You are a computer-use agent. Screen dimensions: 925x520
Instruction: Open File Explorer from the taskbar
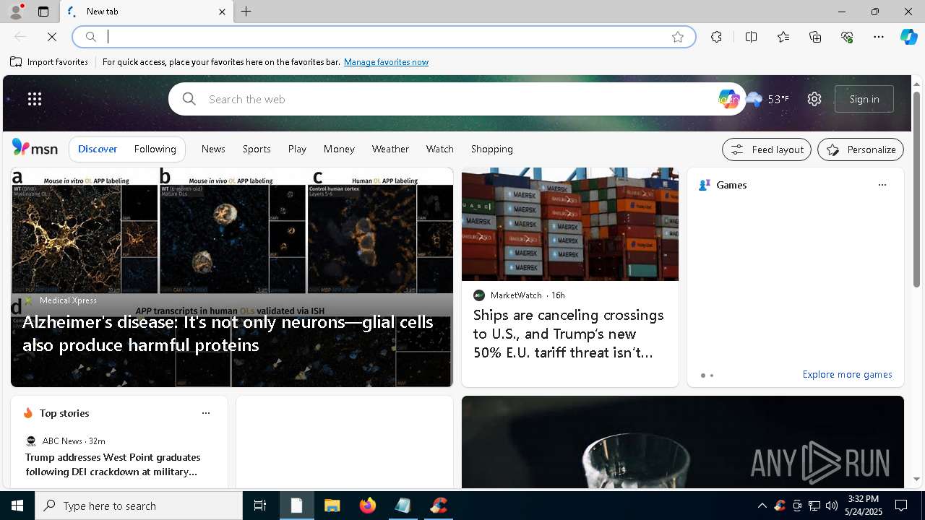click(332, 506)
